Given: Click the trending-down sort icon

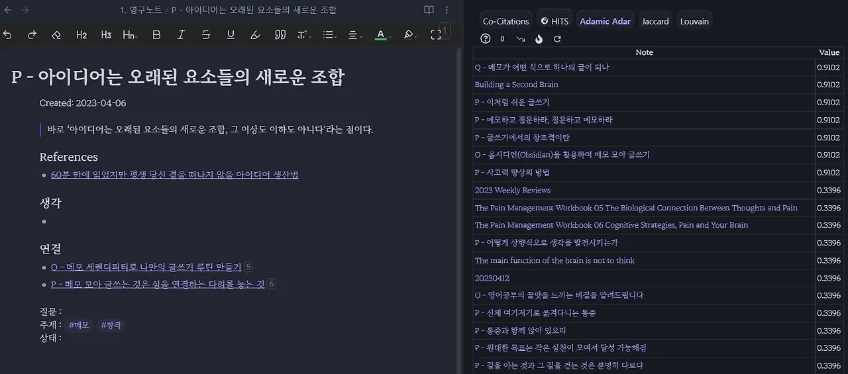Looking at the screenshot, I should click(x=521, y=39).
